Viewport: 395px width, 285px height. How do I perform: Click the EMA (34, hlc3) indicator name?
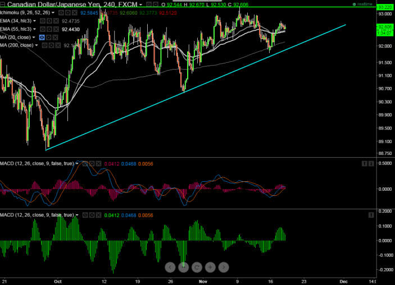[x=16, y=21]
